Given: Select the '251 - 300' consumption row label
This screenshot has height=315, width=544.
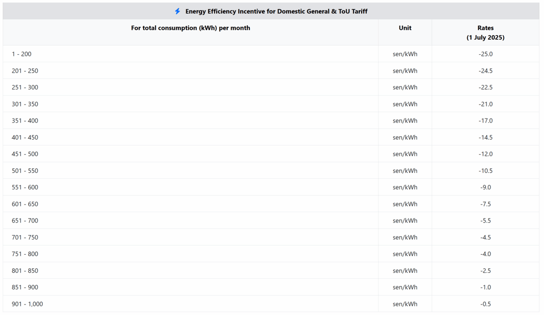Looking at the screenshot, I should 25,87.
